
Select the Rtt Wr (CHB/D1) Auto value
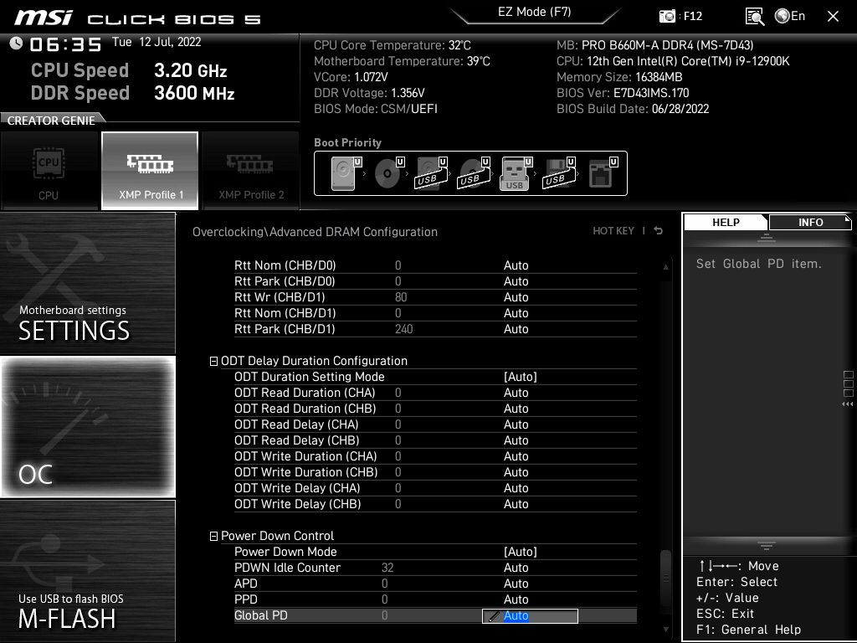click(x=516, y=297)
